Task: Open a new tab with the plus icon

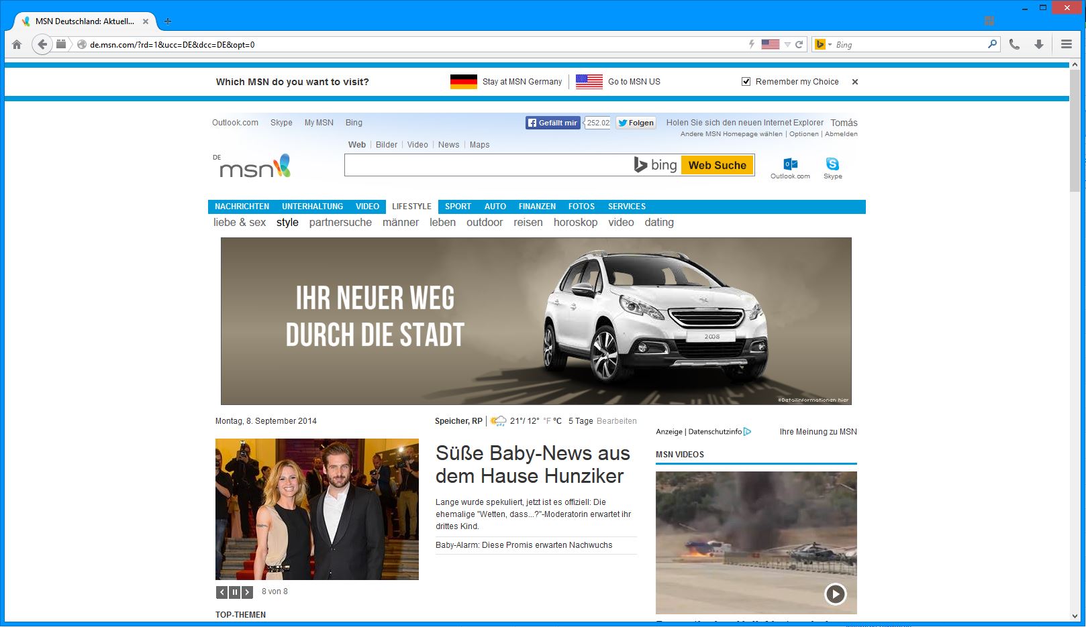Action: tap(168, 21)
